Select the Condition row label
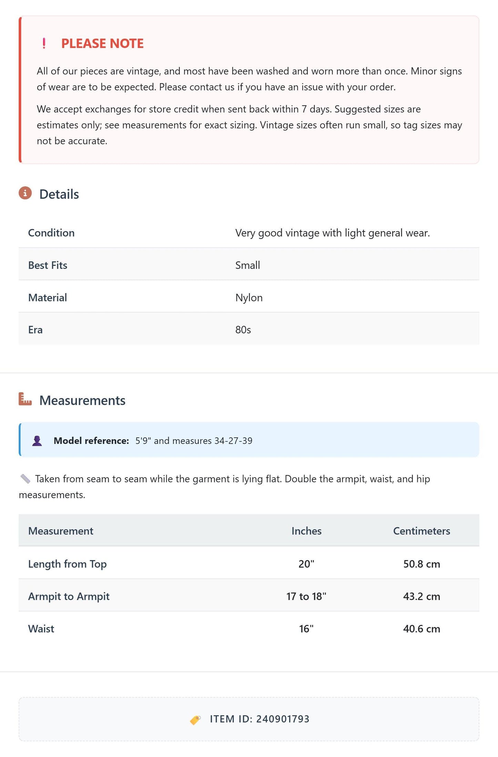This screenshot has width=498, height=757. [51, 233]
